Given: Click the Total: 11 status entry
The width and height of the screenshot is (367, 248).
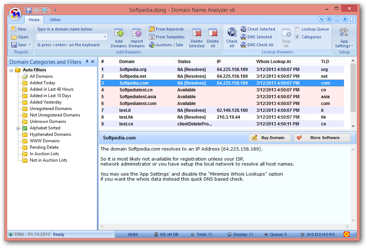Looking at the screenshot, I should [x=201, y=234].
